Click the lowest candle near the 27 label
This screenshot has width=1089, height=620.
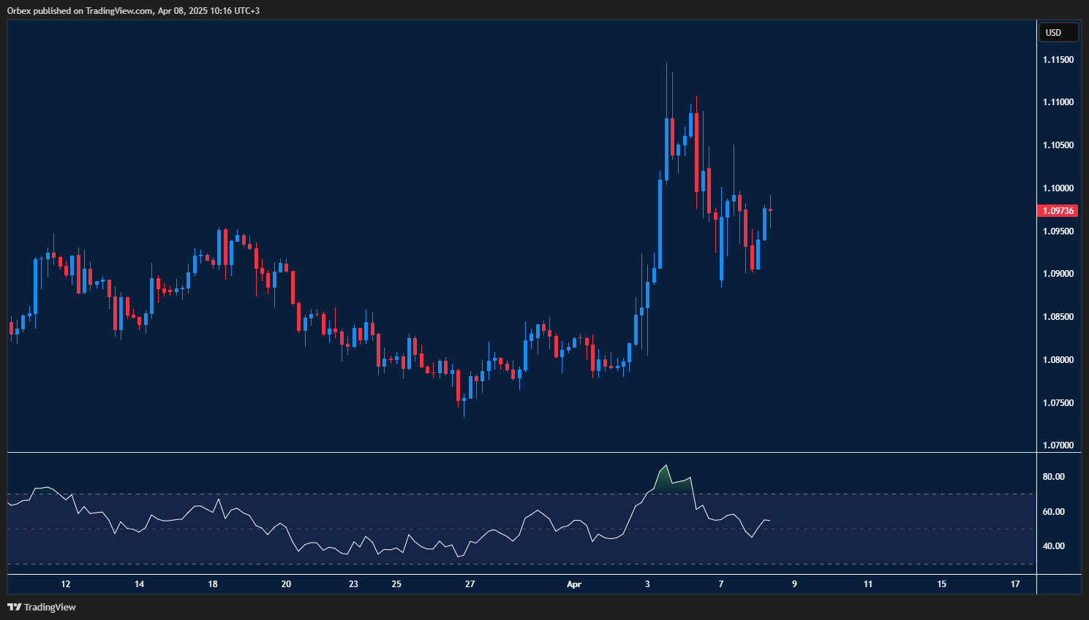464,398
